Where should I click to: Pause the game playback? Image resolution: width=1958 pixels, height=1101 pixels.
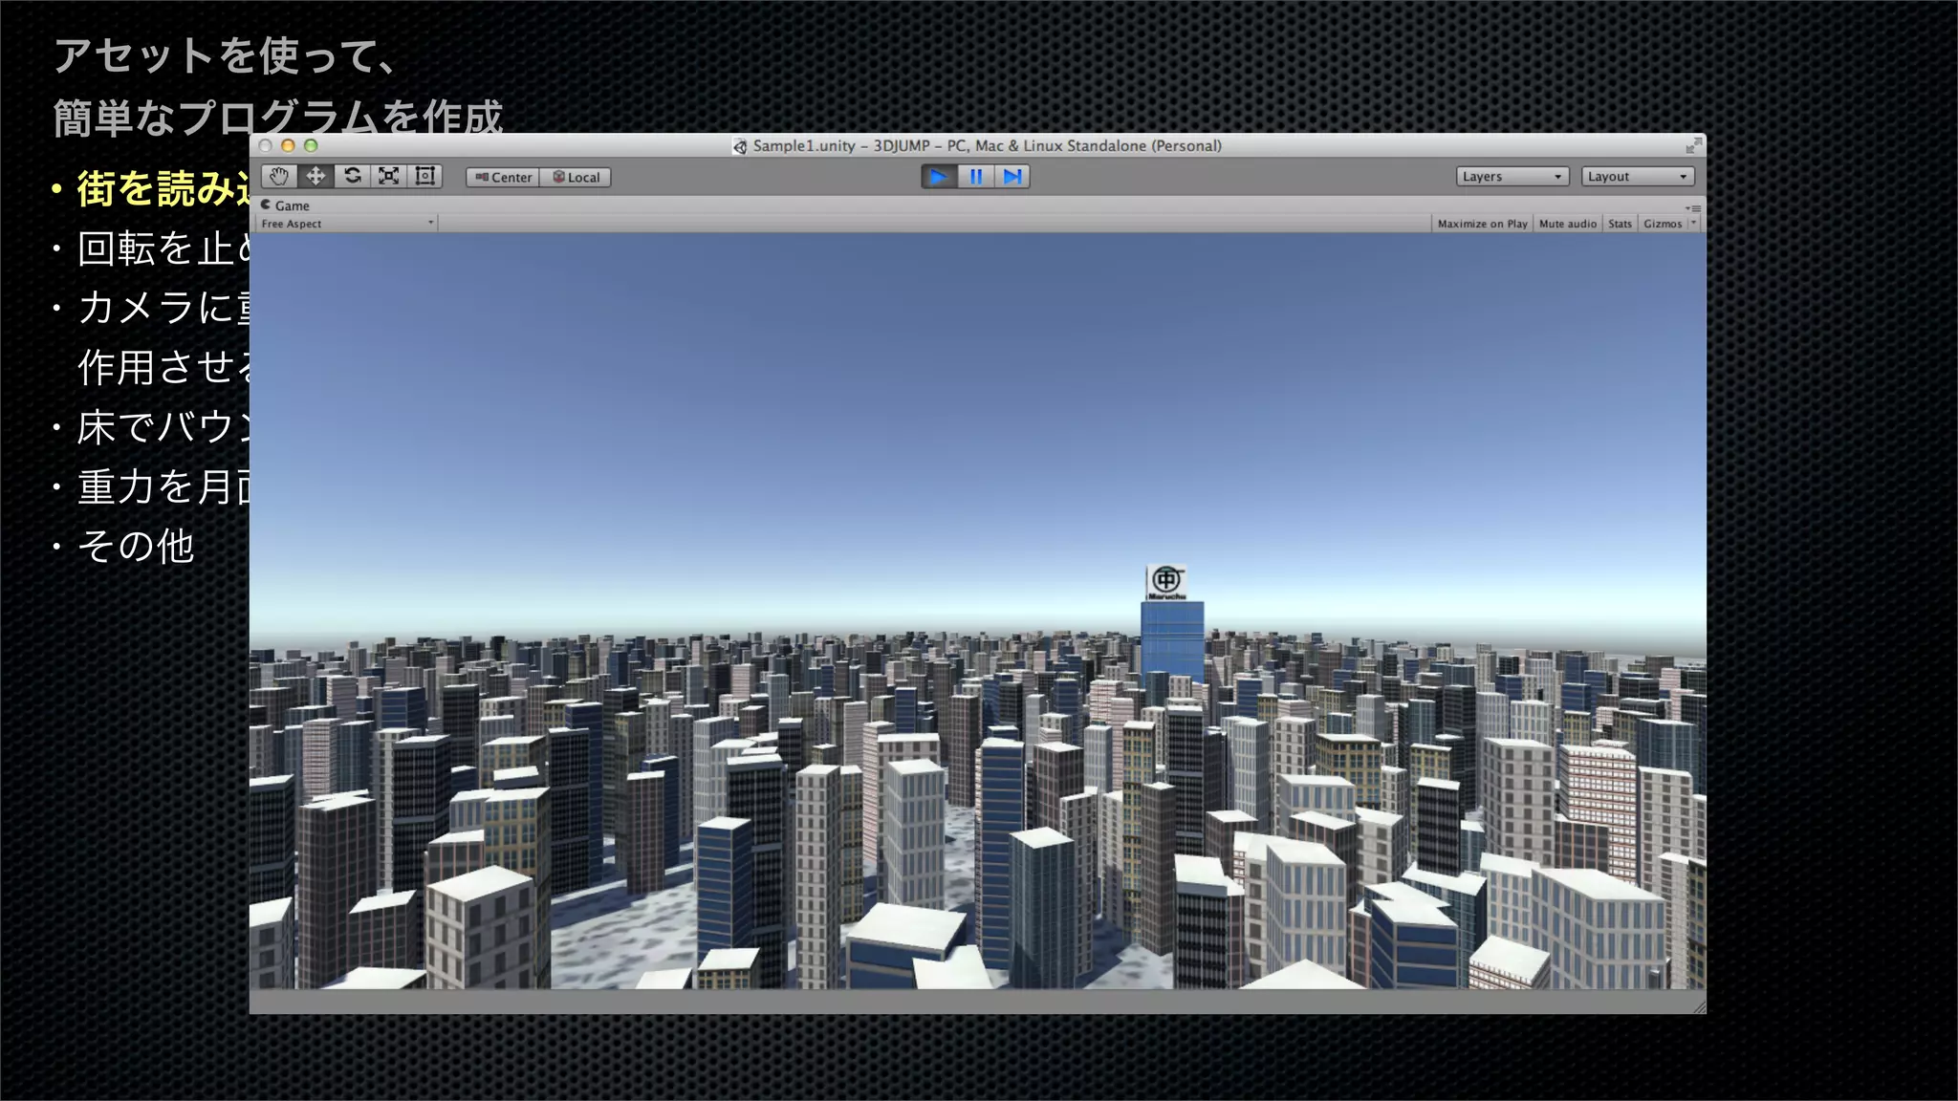[x=975, y=176]
